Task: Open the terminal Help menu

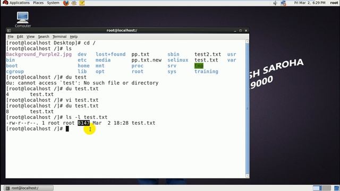Action: click(x=74, y=37)
